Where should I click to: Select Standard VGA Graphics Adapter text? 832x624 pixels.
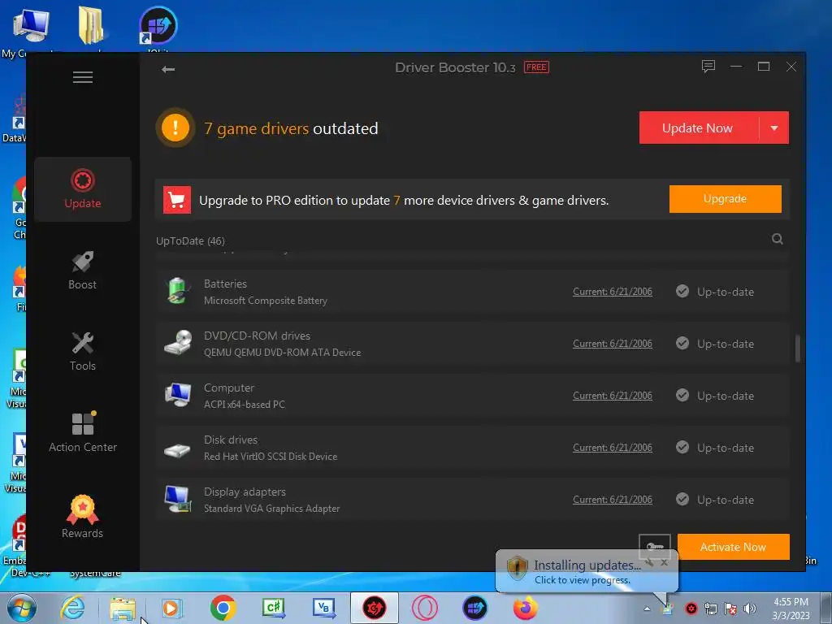pos(271,509)
